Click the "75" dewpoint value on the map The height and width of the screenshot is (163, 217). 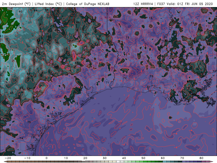(x=29, y=122)
